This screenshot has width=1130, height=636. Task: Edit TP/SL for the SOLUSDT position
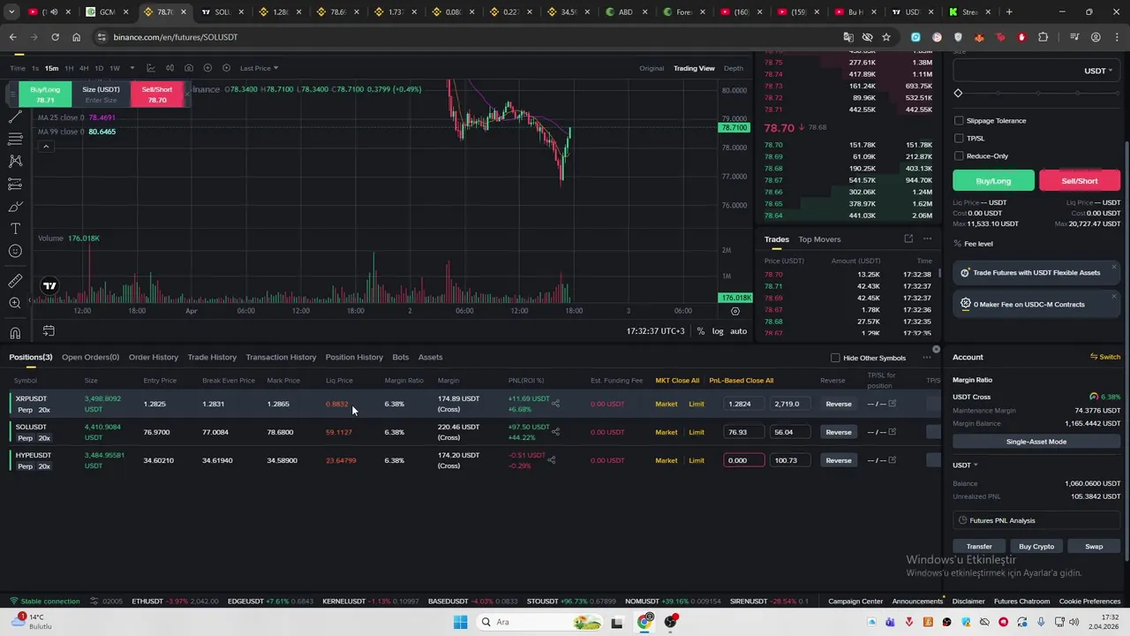(x=893, y=432)
